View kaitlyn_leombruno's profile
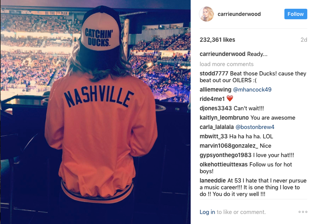This screenshot has height=224, width=315. coord(224,118)
